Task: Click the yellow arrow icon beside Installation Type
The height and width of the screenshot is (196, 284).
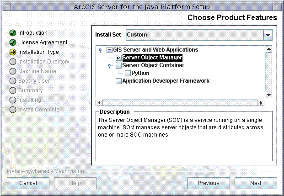Action: [13, 52]
